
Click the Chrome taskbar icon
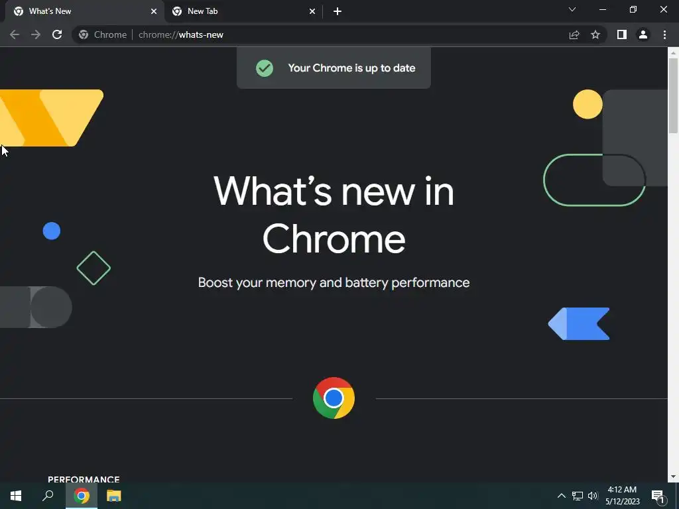click(82, 496)
